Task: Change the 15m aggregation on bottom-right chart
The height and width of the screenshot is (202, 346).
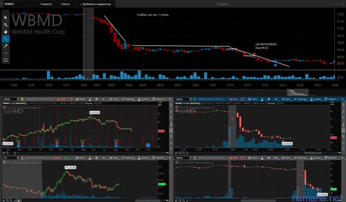Action: [x=276, y=158]
